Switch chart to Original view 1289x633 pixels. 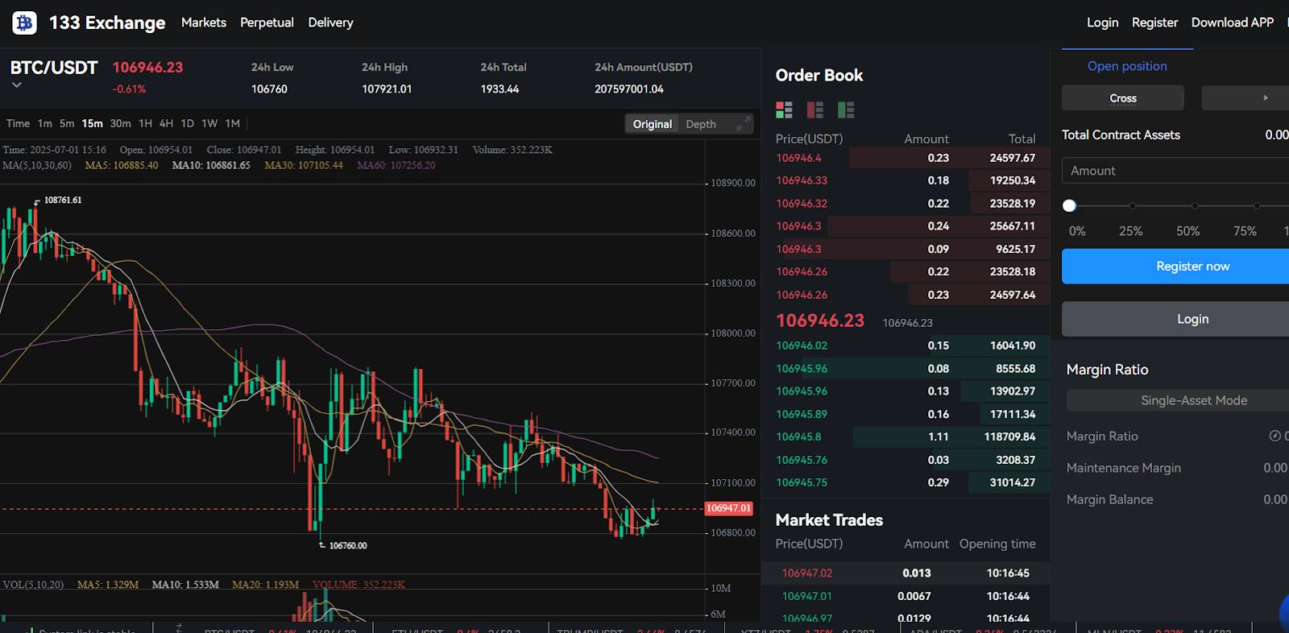(652, 124)
